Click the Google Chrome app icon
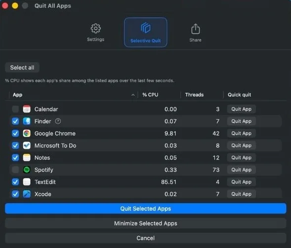Screen dimensions: 291x248 (x=27, y=133)
